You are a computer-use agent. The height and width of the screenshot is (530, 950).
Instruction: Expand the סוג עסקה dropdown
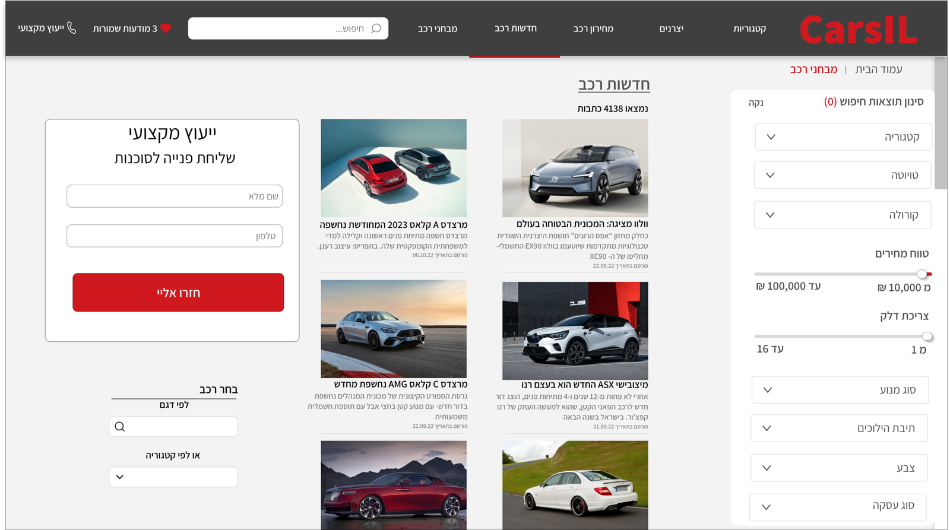click(838, 507)
